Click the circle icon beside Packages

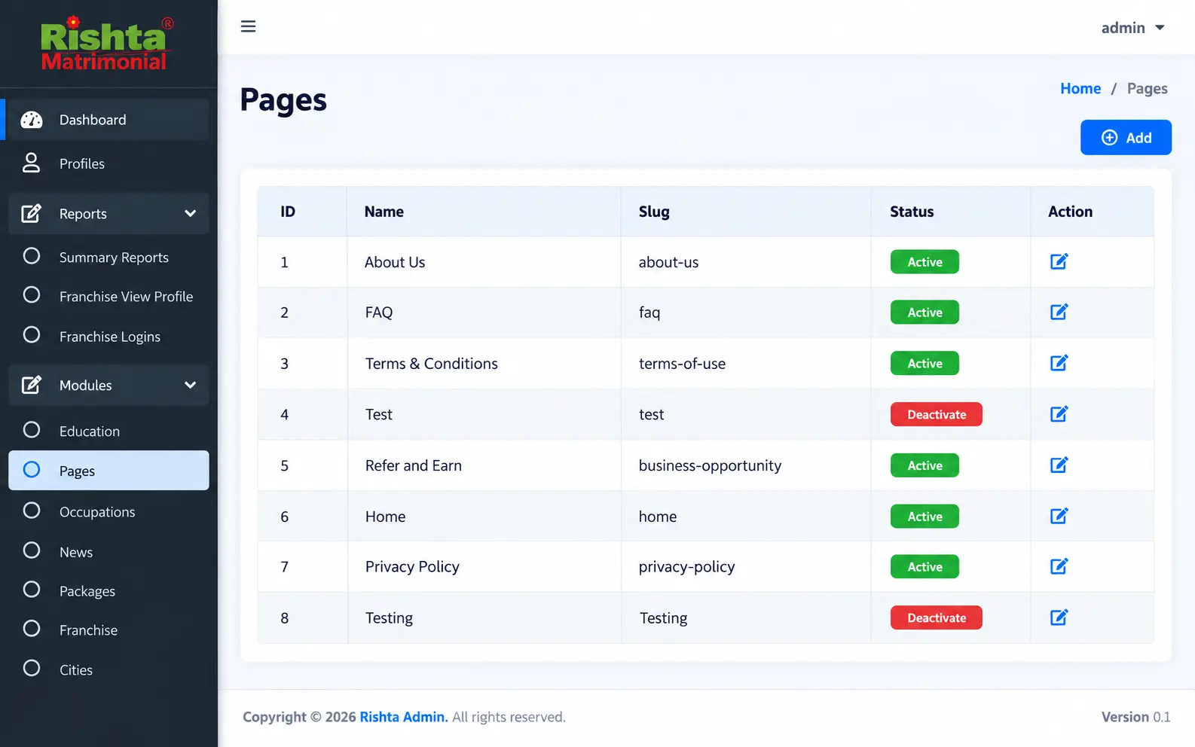click(32, 590)
